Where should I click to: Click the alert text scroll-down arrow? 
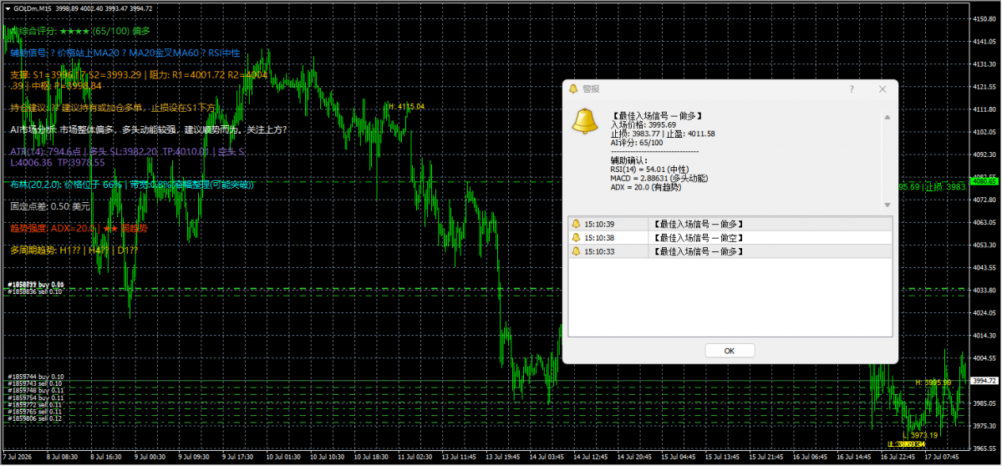(887, 205)
